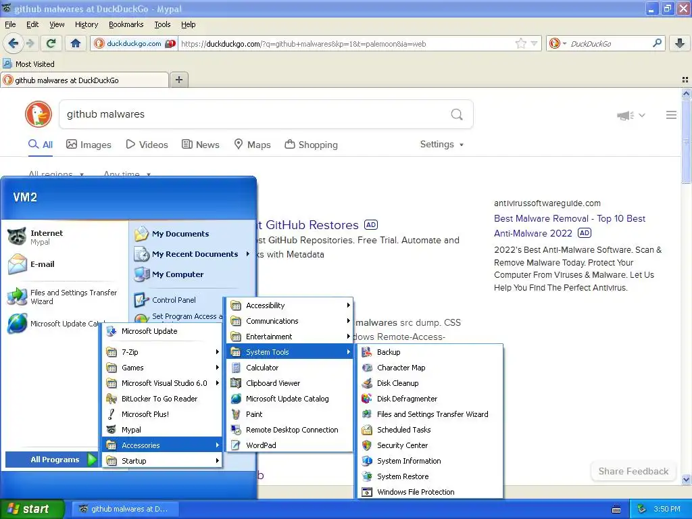Switch to Shopping search tab
Viewport: 692px width, 519px height.
311,145
